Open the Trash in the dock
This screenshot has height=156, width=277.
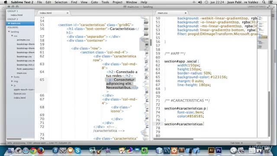[x=267, y=150]
